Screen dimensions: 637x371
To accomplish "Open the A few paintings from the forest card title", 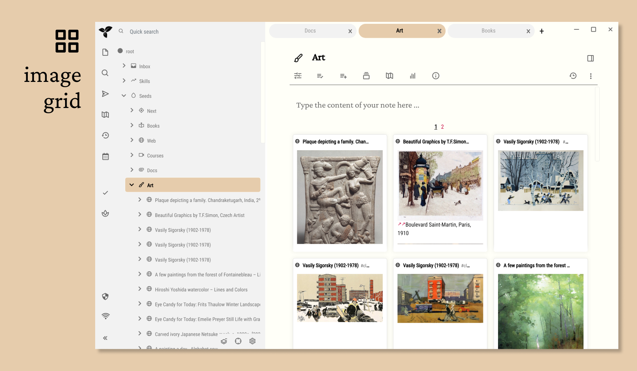I will (x=537, y=266).
